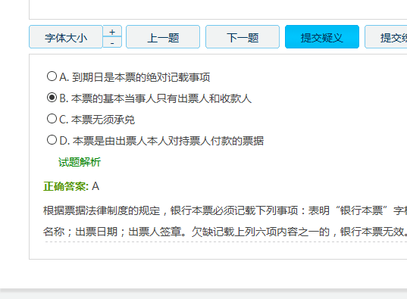Select radio option B 本票的基本当事人
Viewport: 407px width, 299px height.
(52, 98)
